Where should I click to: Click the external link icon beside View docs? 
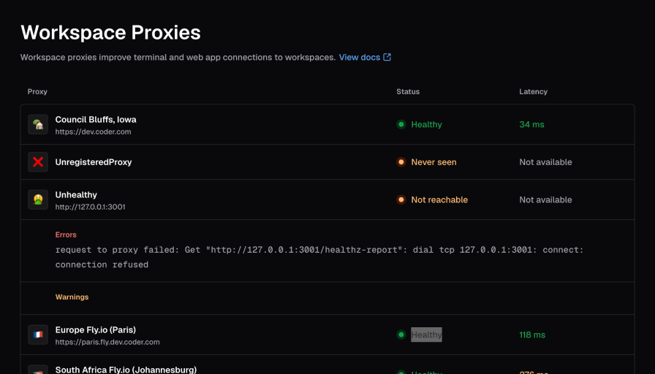[387, 57]
